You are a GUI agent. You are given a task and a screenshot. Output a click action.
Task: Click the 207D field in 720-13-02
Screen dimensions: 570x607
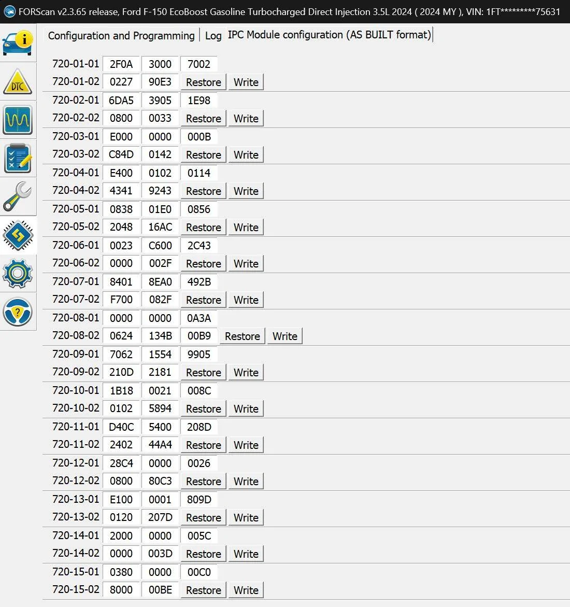coord(160,517)
